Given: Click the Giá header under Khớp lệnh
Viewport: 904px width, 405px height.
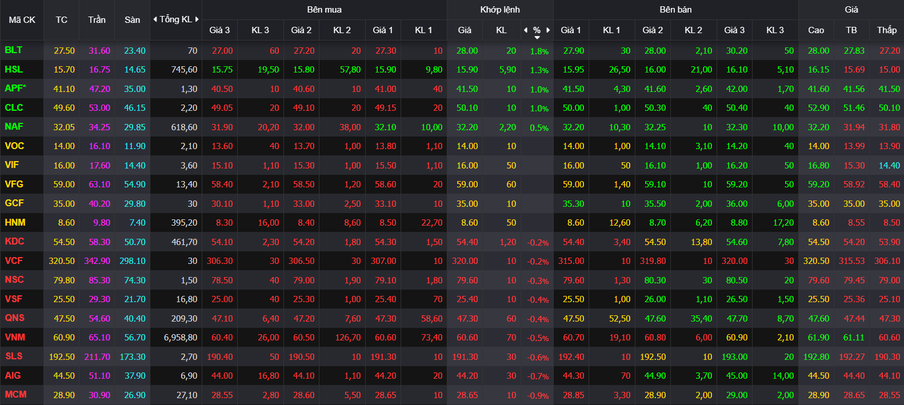Looking at the screenshot, I should pos(465,30).
